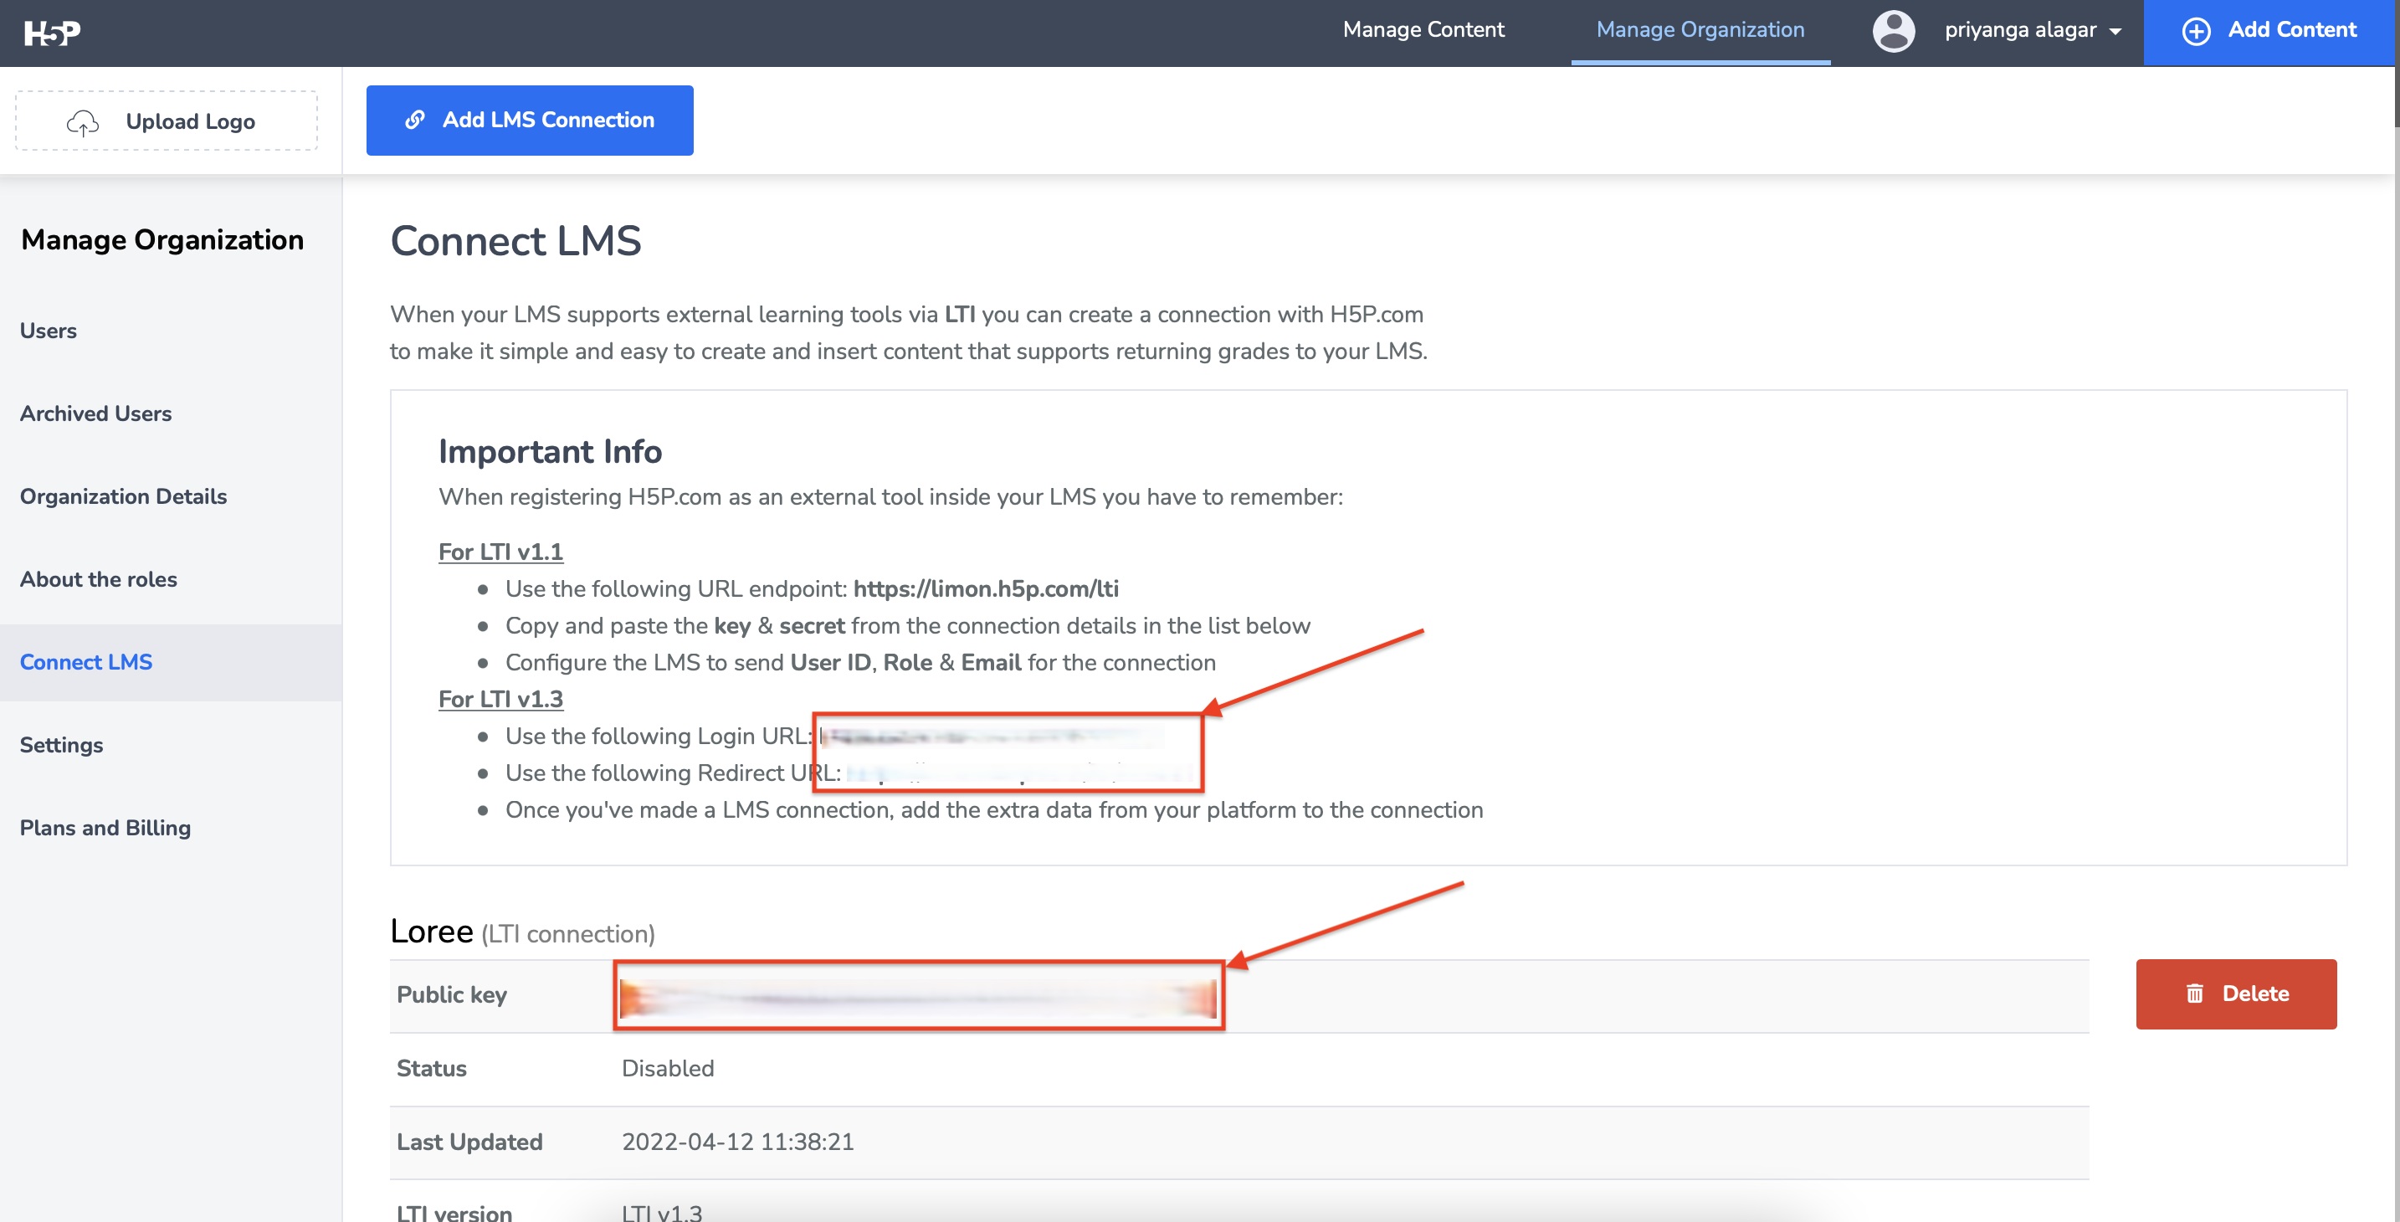Screen dimensions: 2400x1222
Task: Select About the roles sidebar link
Action: point(98,580)
